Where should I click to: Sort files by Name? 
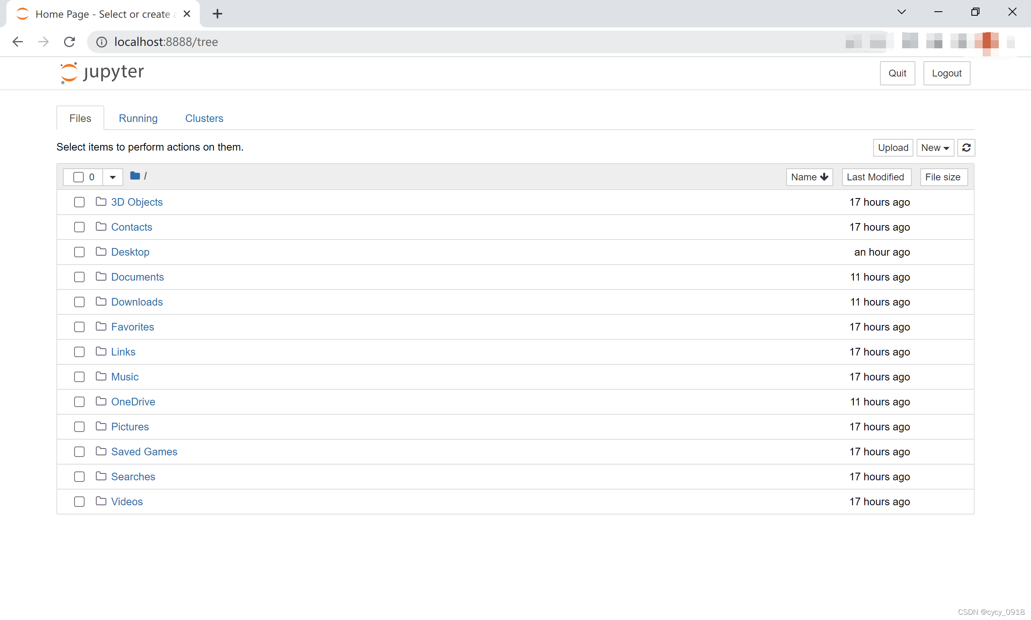[809, 177]
